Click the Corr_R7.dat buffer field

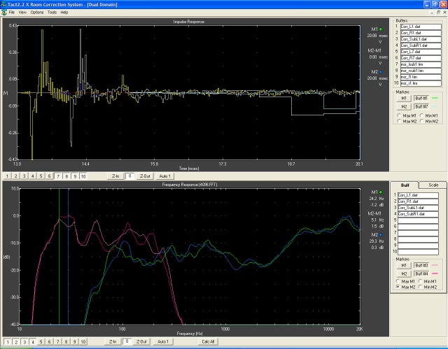point(421,58)
